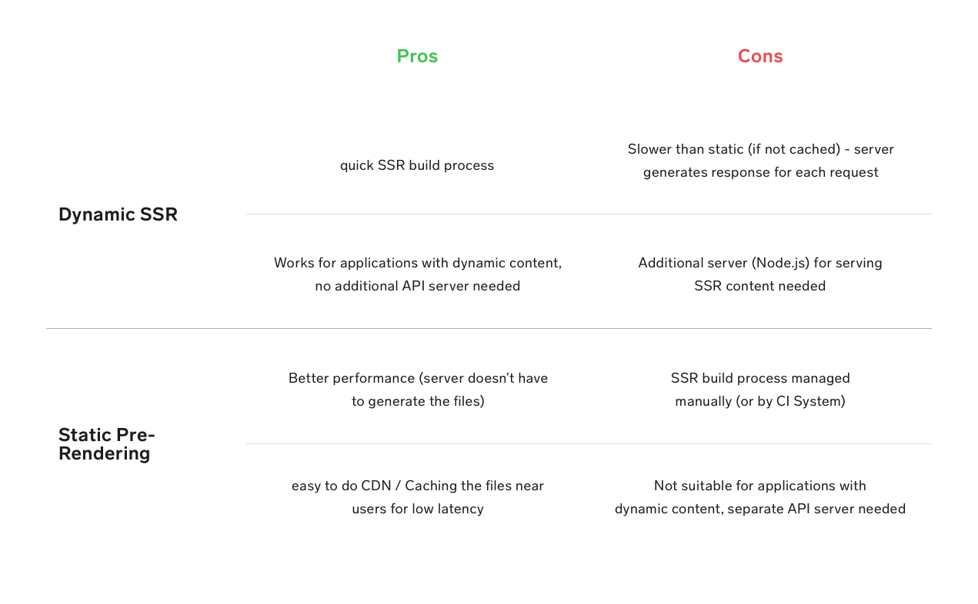This screenshot has height=604, width=978.
Task: Select the Dynamic SSR row label
Action: pos(118,214)
